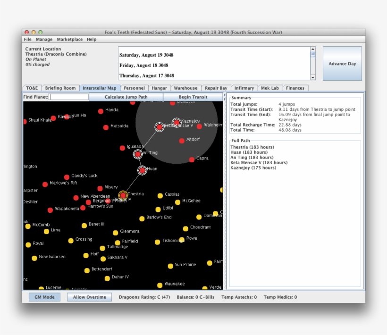Focus the Find Planet search field

click(69, 97)
